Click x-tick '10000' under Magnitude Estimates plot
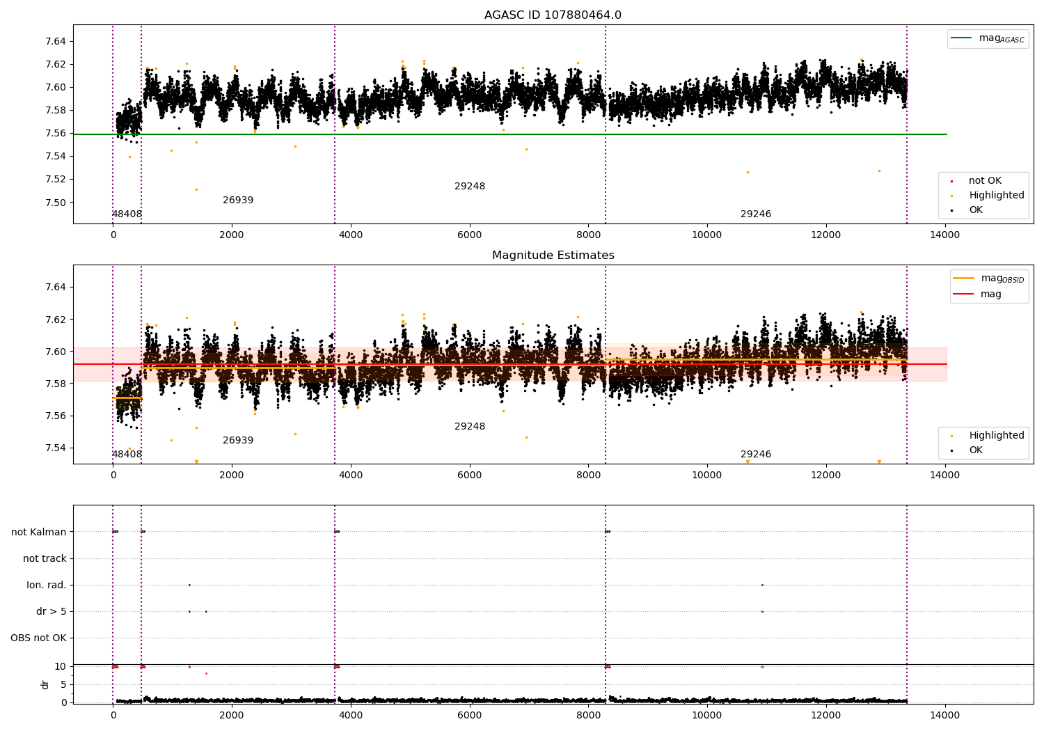 tap(707, 475)
